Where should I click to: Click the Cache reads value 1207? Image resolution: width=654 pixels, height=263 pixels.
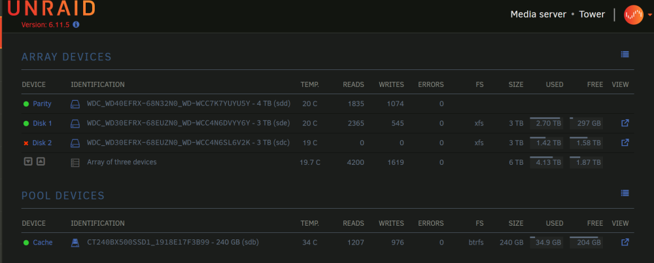point(356,243)
